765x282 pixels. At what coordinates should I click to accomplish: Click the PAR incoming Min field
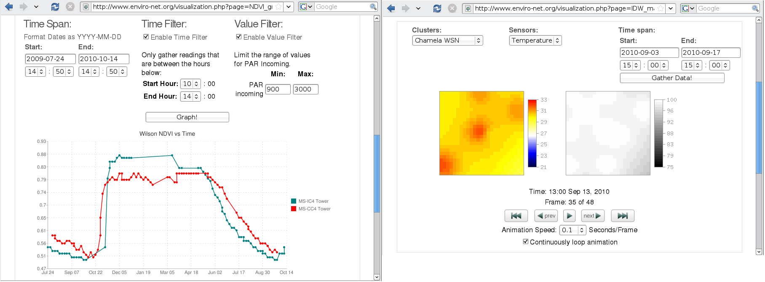coord(278,89)
